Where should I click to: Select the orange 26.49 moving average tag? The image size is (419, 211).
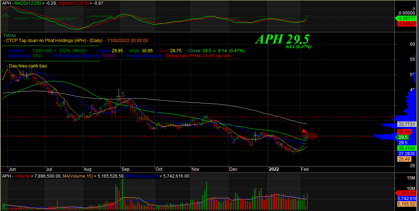(x=404, y=159)
